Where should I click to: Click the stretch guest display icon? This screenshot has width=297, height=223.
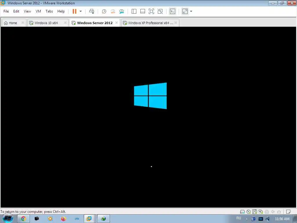185,11
